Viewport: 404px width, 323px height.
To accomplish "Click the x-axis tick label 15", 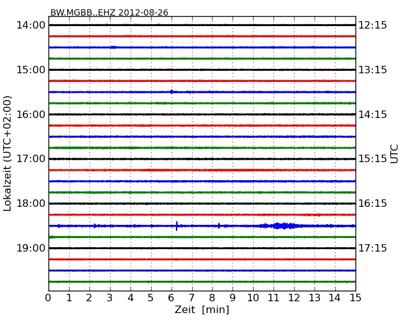I will 356,298.
